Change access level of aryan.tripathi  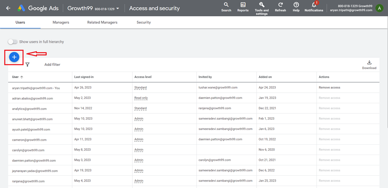[x=140, y=87]
